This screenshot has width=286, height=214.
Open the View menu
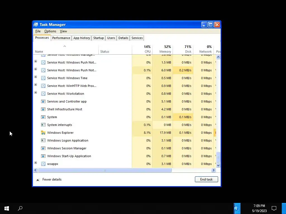63,31
